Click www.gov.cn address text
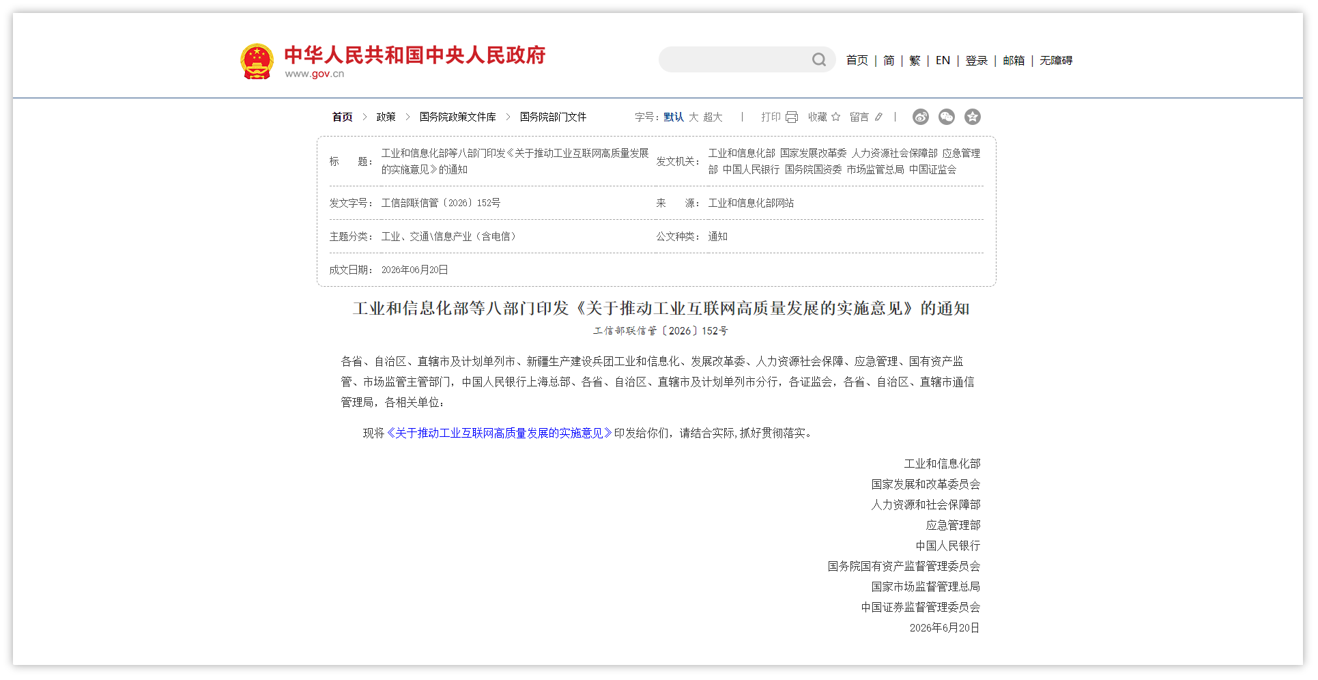This screenshot has height=680, width=1318. [x=315, y=74]
